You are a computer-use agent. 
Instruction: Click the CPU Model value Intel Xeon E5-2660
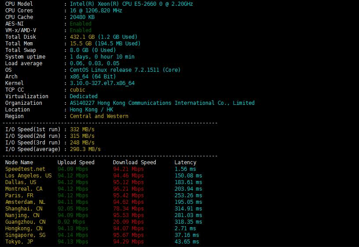pyautogui.click(x=131, y=4)
